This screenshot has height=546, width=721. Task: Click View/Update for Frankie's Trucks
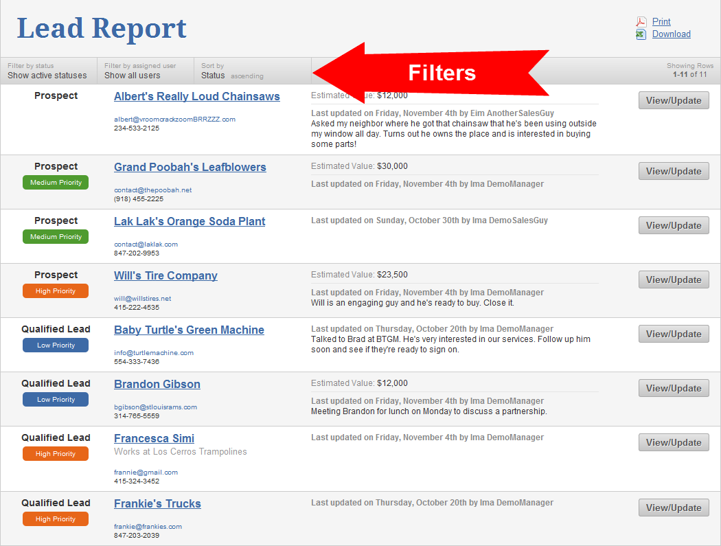click(x=674, y=508)
